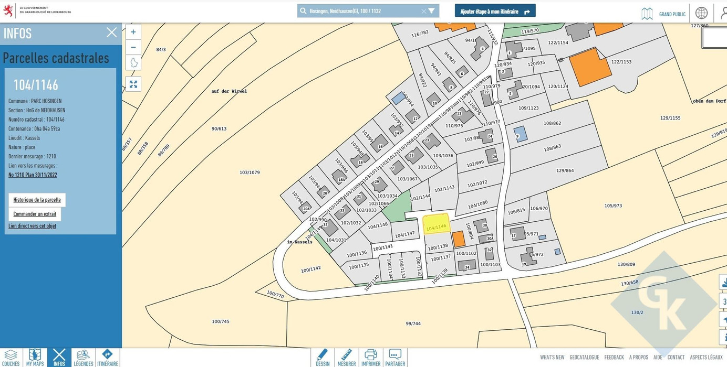Expand the search box dropdown arrow
Viewport: 727px width, 367px height.
[432, 11]
